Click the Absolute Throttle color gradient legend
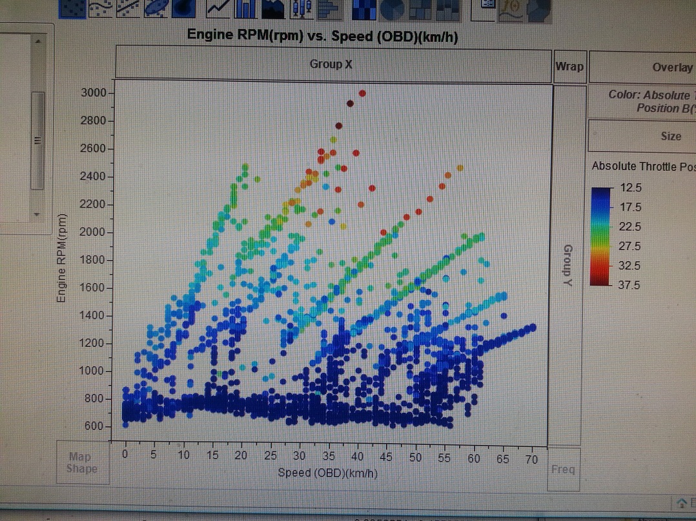Screen dimensions: 696x521 (602, 235)
